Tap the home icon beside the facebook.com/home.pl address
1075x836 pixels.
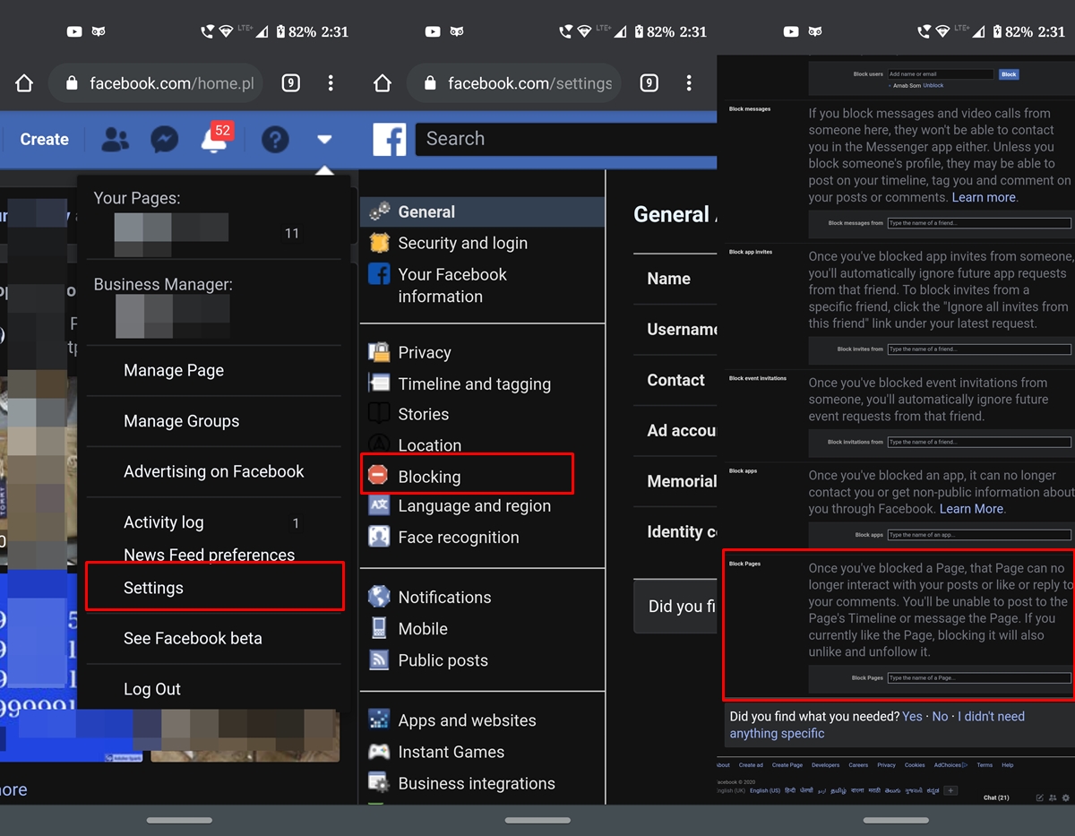[24, 83]
